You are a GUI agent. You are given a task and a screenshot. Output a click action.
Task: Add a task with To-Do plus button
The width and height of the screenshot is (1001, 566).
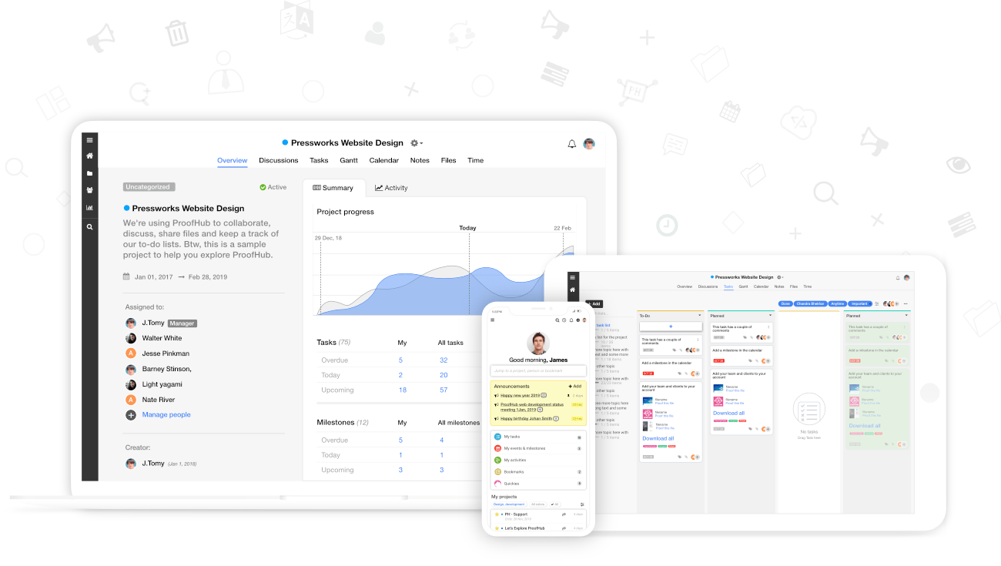click(x=671, y=327)
